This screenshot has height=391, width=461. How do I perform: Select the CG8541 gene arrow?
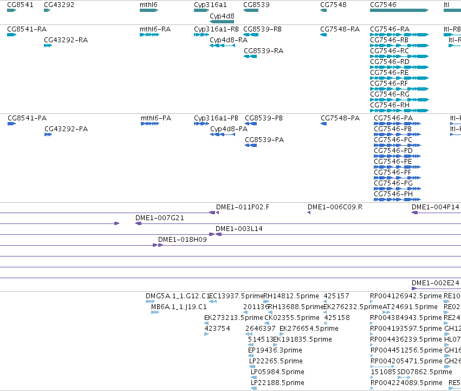point(11,10)
